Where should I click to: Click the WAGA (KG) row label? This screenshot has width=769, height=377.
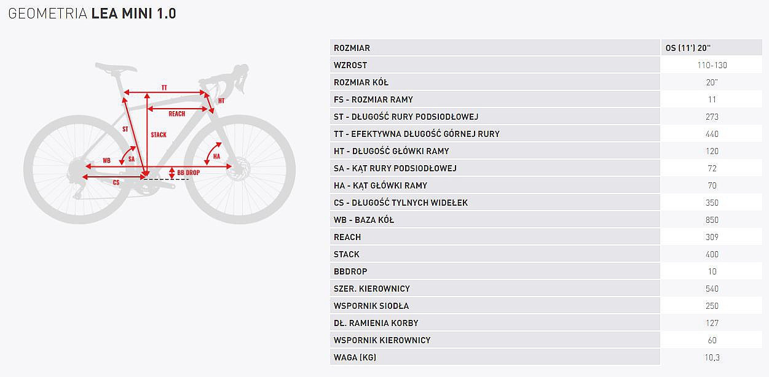(355, 357)
